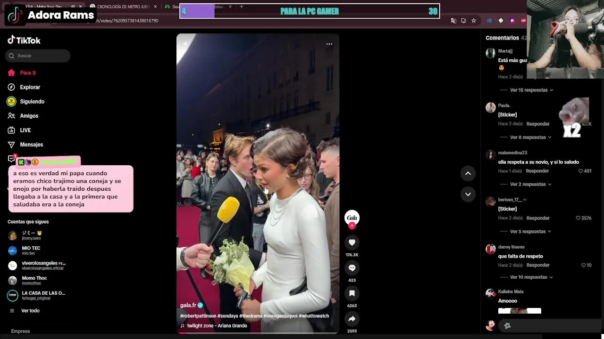Like the video with the heart icon
The height and width of the screenshot is (339, 604).
tap(352, 242)
